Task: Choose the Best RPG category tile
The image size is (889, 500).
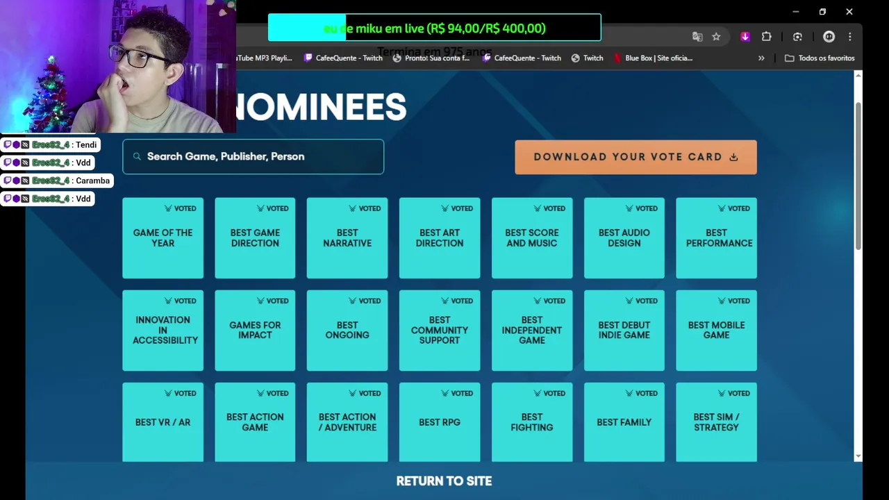Action: (440, 422)
